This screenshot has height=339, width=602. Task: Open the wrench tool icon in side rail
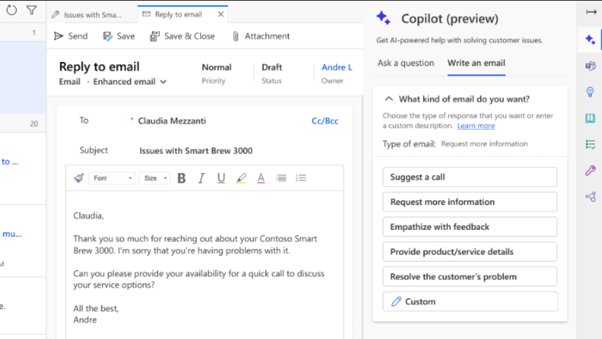pos(590,171)
